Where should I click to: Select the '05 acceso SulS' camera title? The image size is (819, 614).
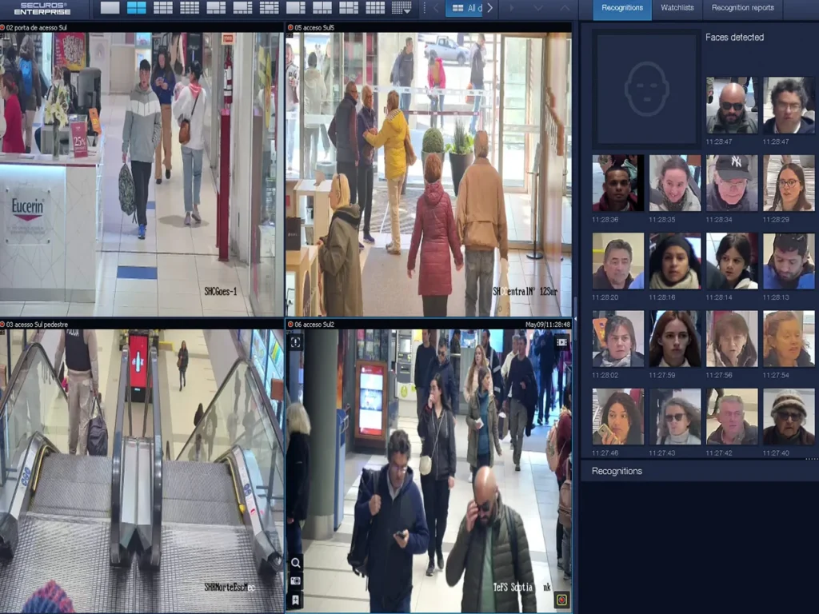(x=314, y=28)
